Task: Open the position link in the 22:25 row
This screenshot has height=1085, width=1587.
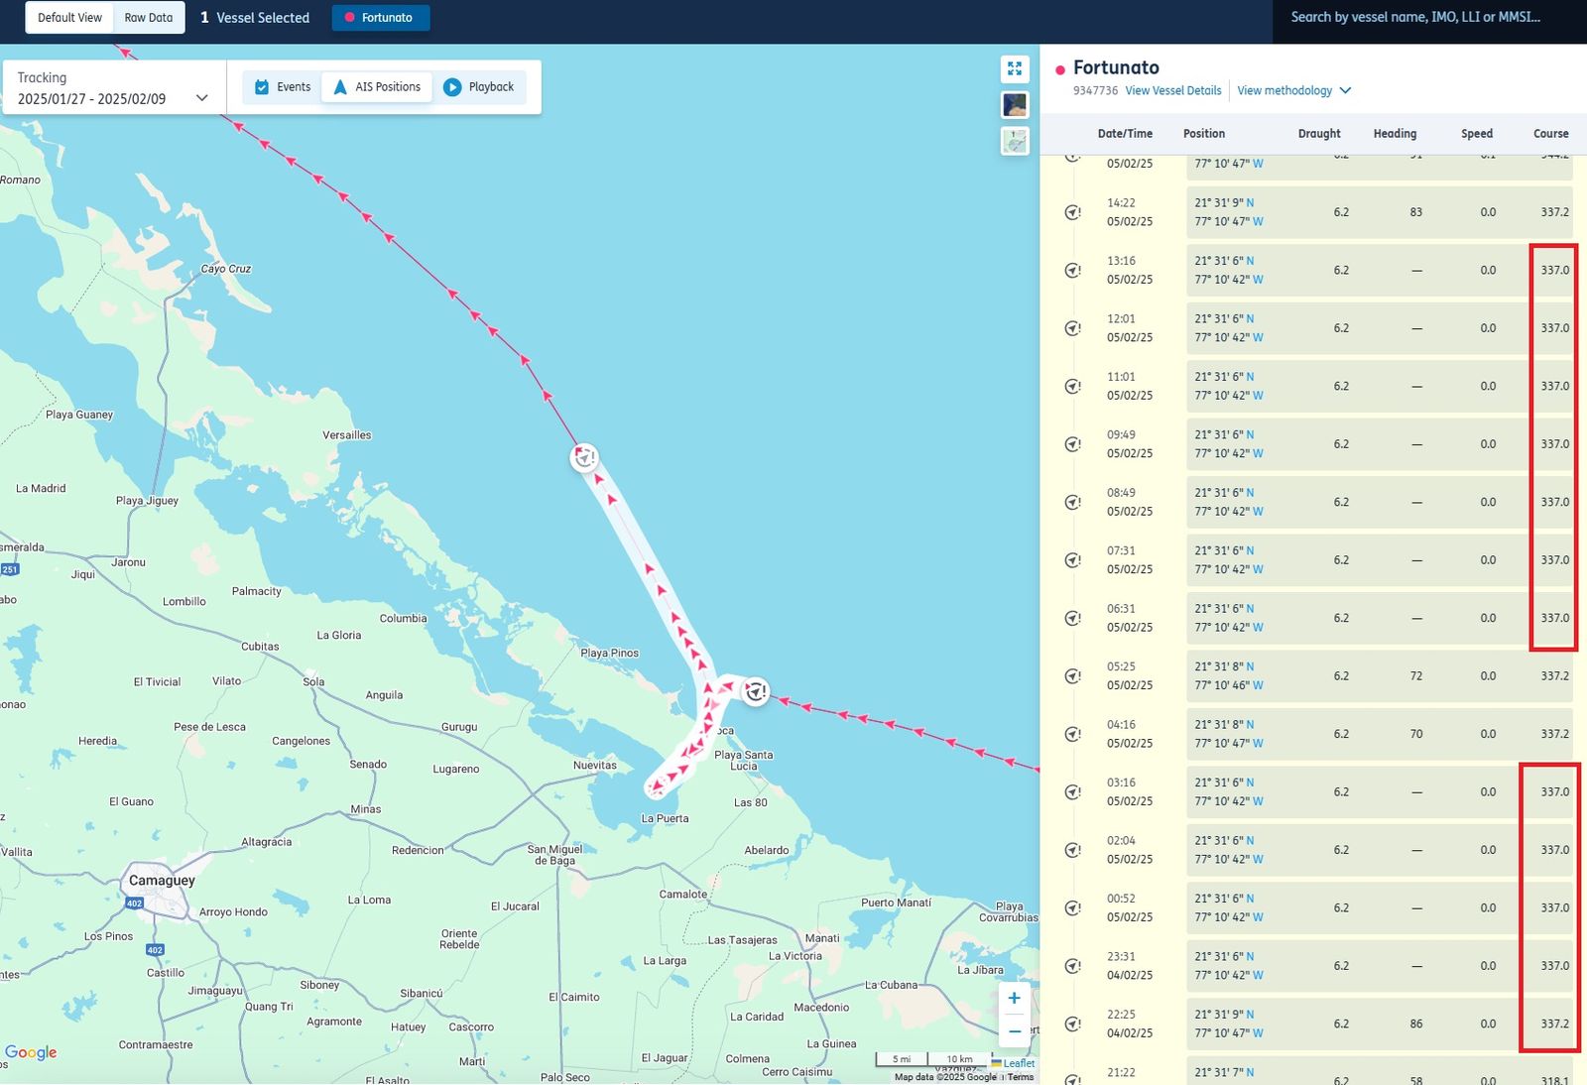Action: click(1229, 1025)
